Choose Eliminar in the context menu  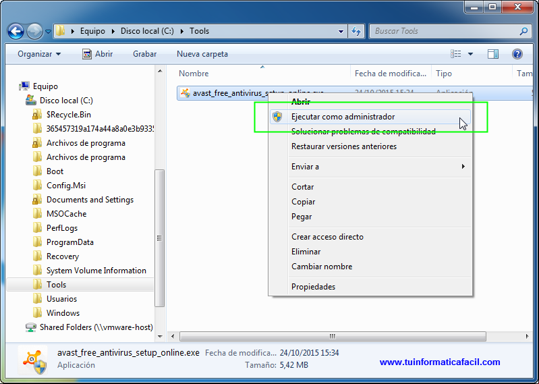pos(306,252)
